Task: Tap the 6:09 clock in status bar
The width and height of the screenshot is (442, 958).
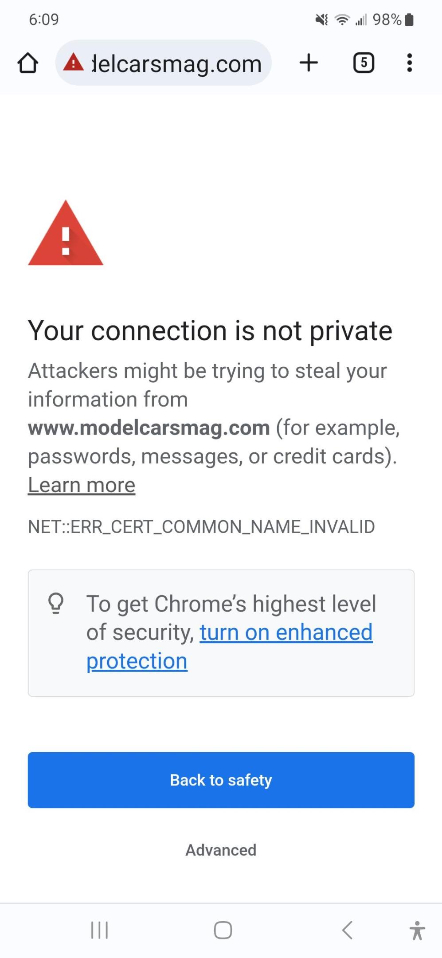Action: click(43, 19)
